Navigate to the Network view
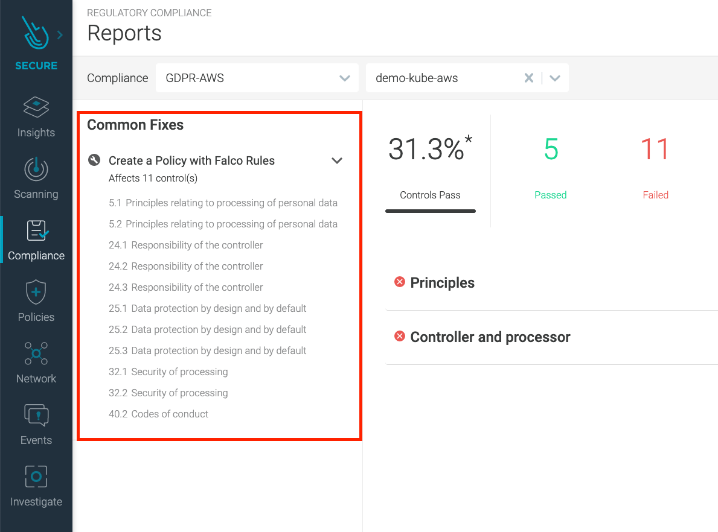The height and width of the screenshot is (532, 718). 36,363
